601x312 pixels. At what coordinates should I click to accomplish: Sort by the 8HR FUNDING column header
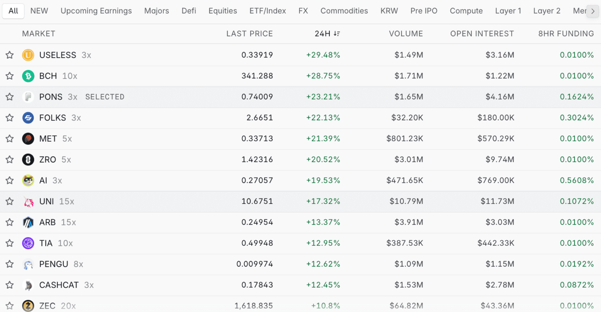566,34
